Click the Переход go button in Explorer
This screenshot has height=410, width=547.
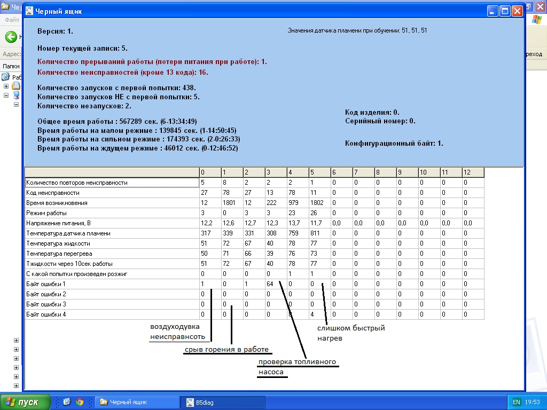click(x=534, y=54)
